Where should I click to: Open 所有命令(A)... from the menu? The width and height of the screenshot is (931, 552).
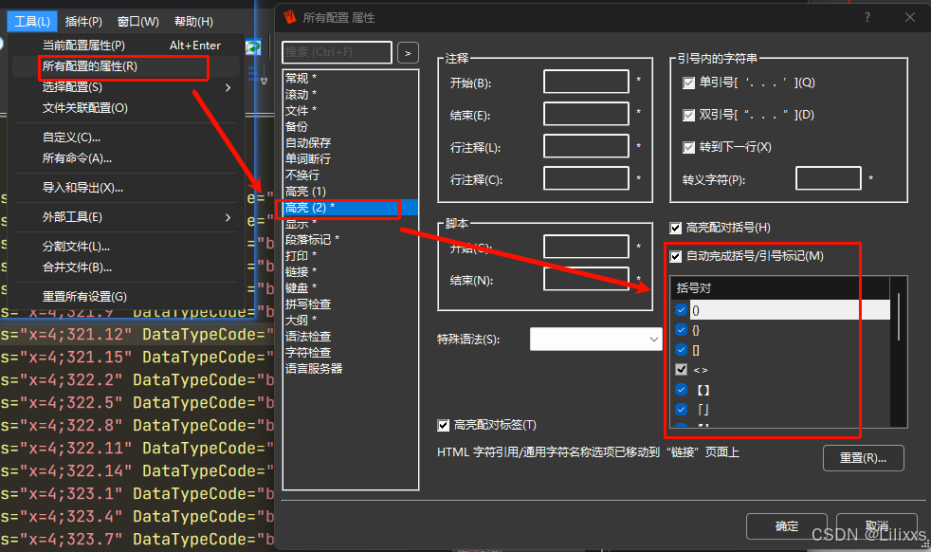coord(126,158)
